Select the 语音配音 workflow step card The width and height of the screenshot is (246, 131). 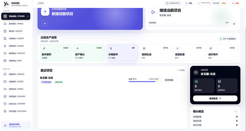pos(189,52)
